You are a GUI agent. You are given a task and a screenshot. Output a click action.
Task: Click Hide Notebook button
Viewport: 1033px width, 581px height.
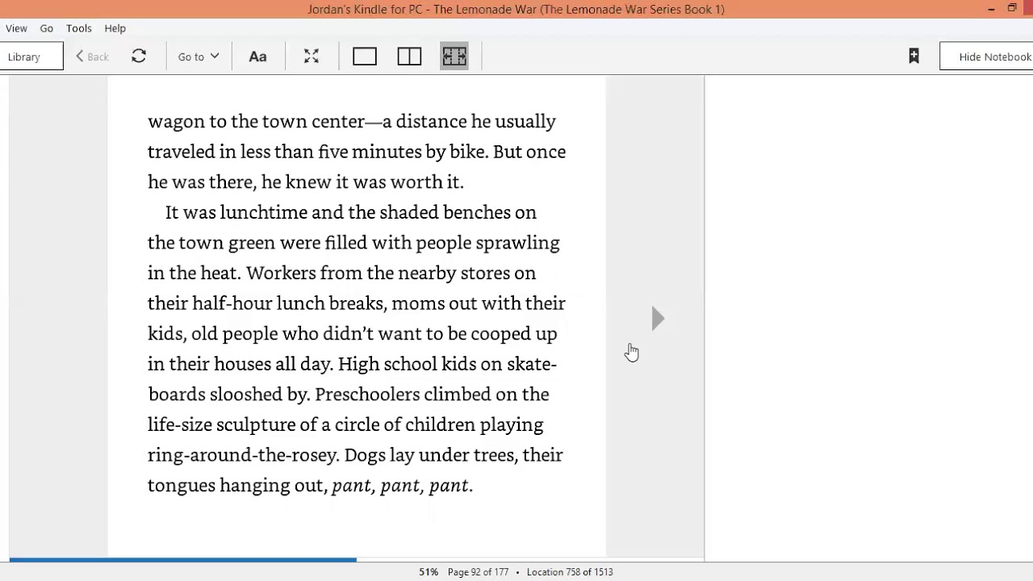(986, 56)
